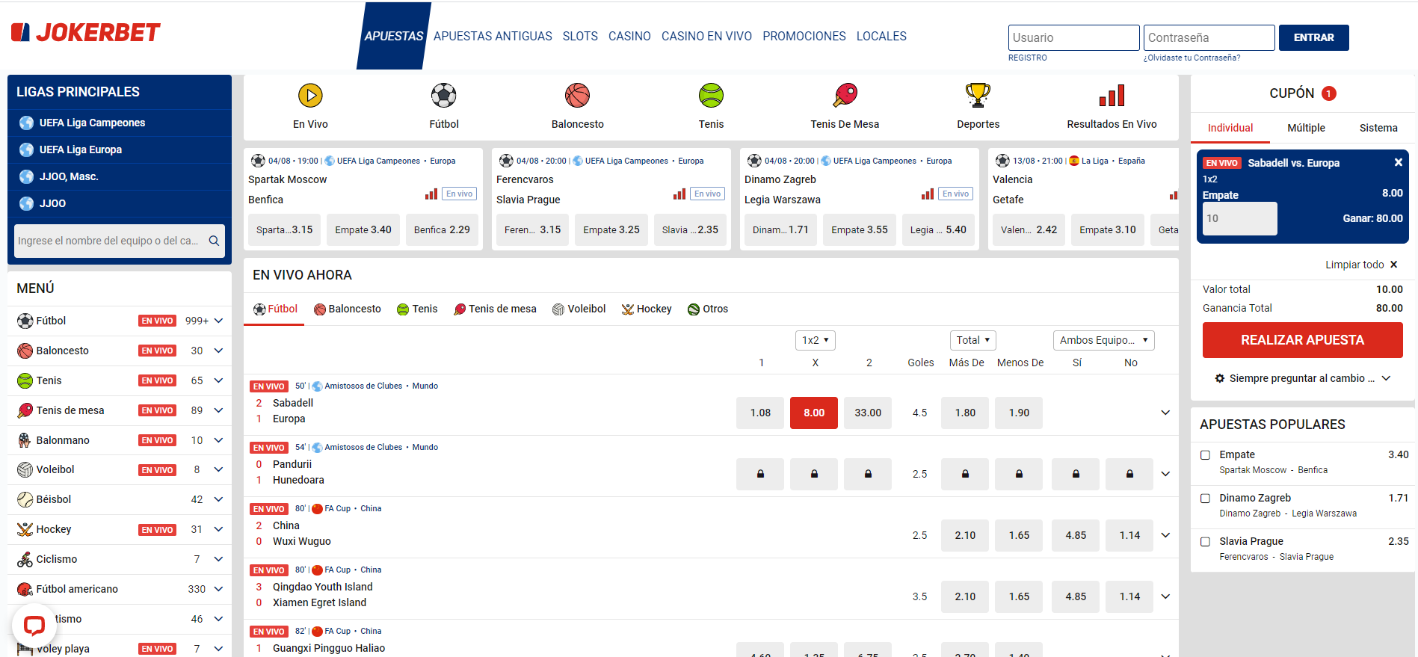Check the Slavia Prague popular bet
Image resolution: width=1418 pixels, height=657 pixels.
pos(1205,542)
